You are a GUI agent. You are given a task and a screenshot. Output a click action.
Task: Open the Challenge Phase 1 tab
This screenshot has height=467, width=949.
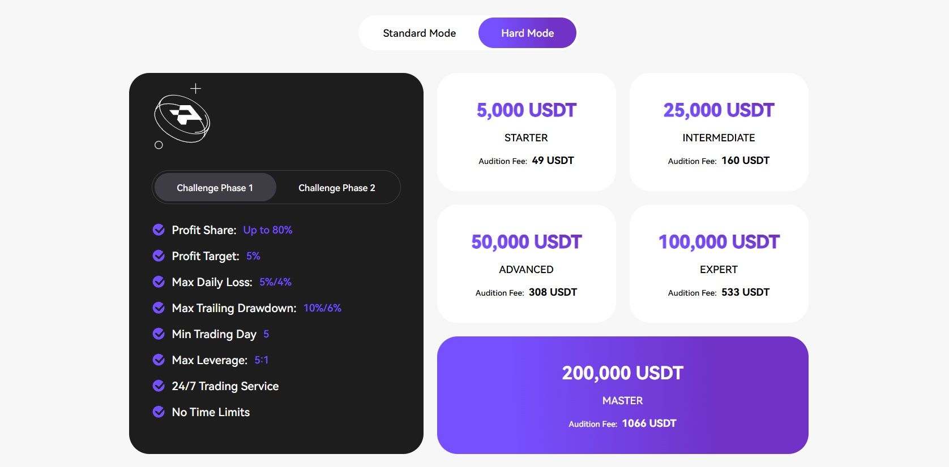[215, 188]
